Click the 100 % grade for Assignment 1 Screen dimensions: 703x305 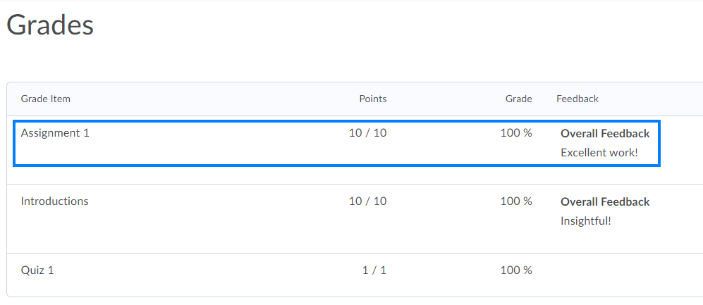tap(516, 132)
